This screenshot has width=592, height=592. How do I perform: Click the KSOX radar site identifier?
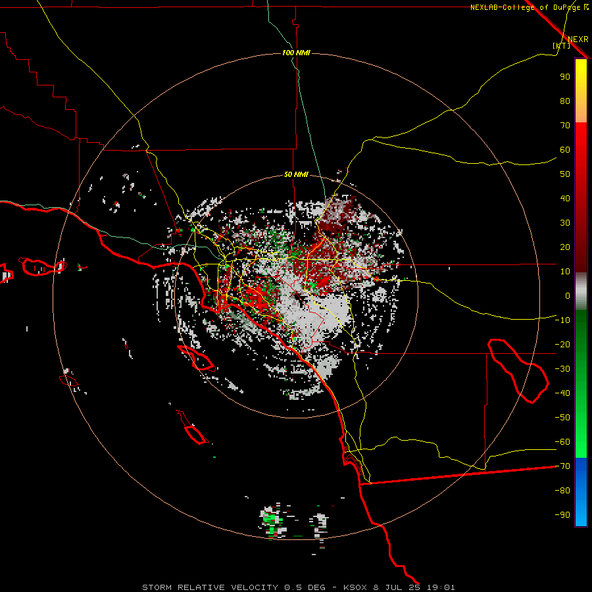(x=356, y=587)
